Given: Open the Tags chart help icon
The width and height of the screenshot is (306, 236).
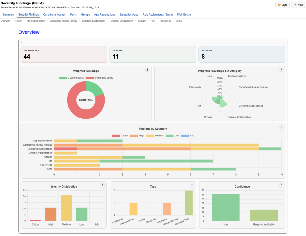Looking at the screenshot, I should [x=192, y=185].
